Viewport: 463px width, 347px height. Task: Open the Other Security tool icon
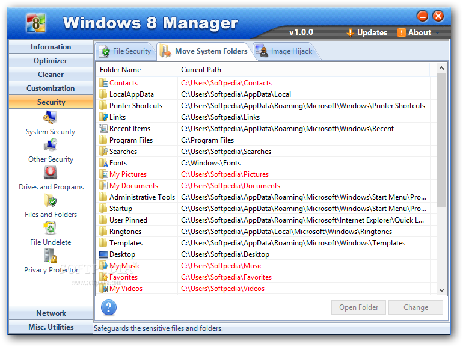(x=50, y=145)
